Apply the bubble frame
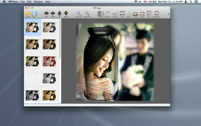201x126 pixels. 108,14
